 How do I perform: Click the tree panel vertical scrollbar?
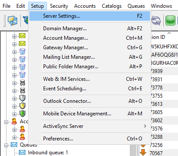(x=133, y=150)
